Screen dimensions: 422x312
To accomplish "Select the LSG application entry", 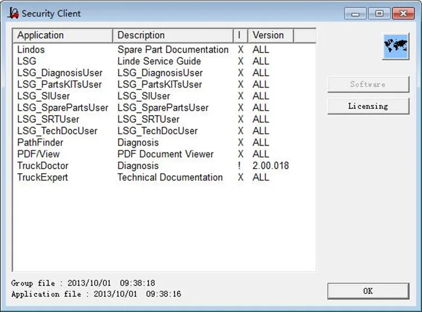I will coord(26,61).
